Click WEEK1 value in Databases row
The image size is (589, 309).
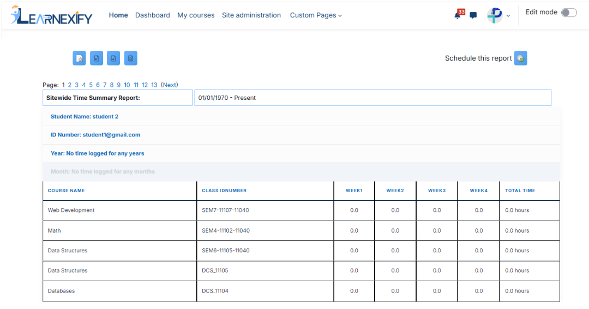coord(354,290)
